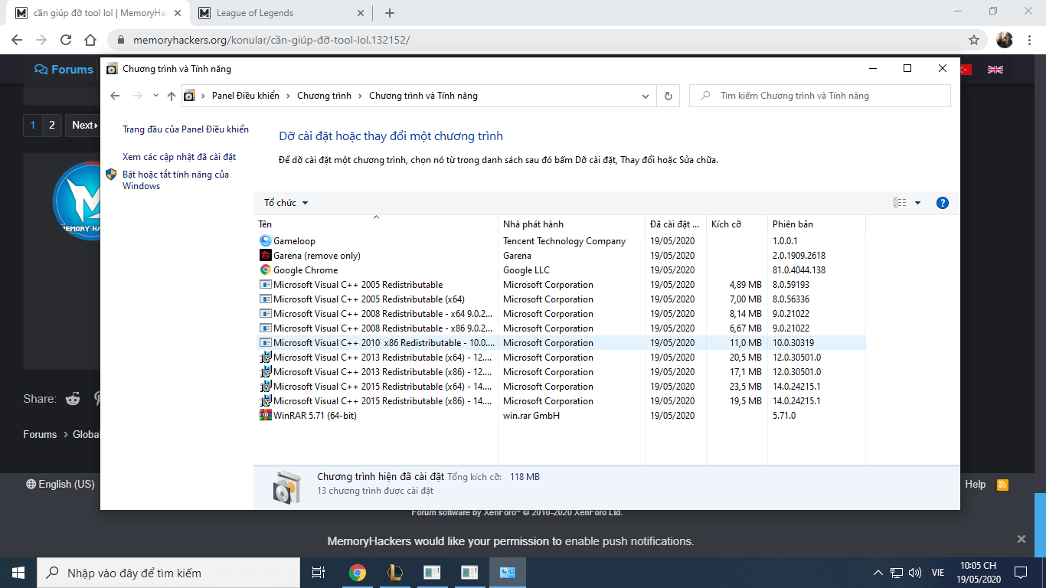Show hidden system tray icons
This screenshot has width=1046, height=588.
tap(878, 573)
